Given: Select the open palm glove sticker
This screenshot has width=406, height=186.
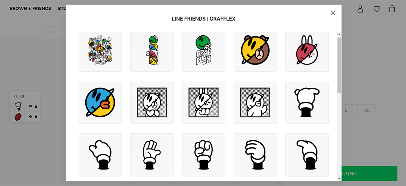Looking at the screenshot, I should click(152, 154).
